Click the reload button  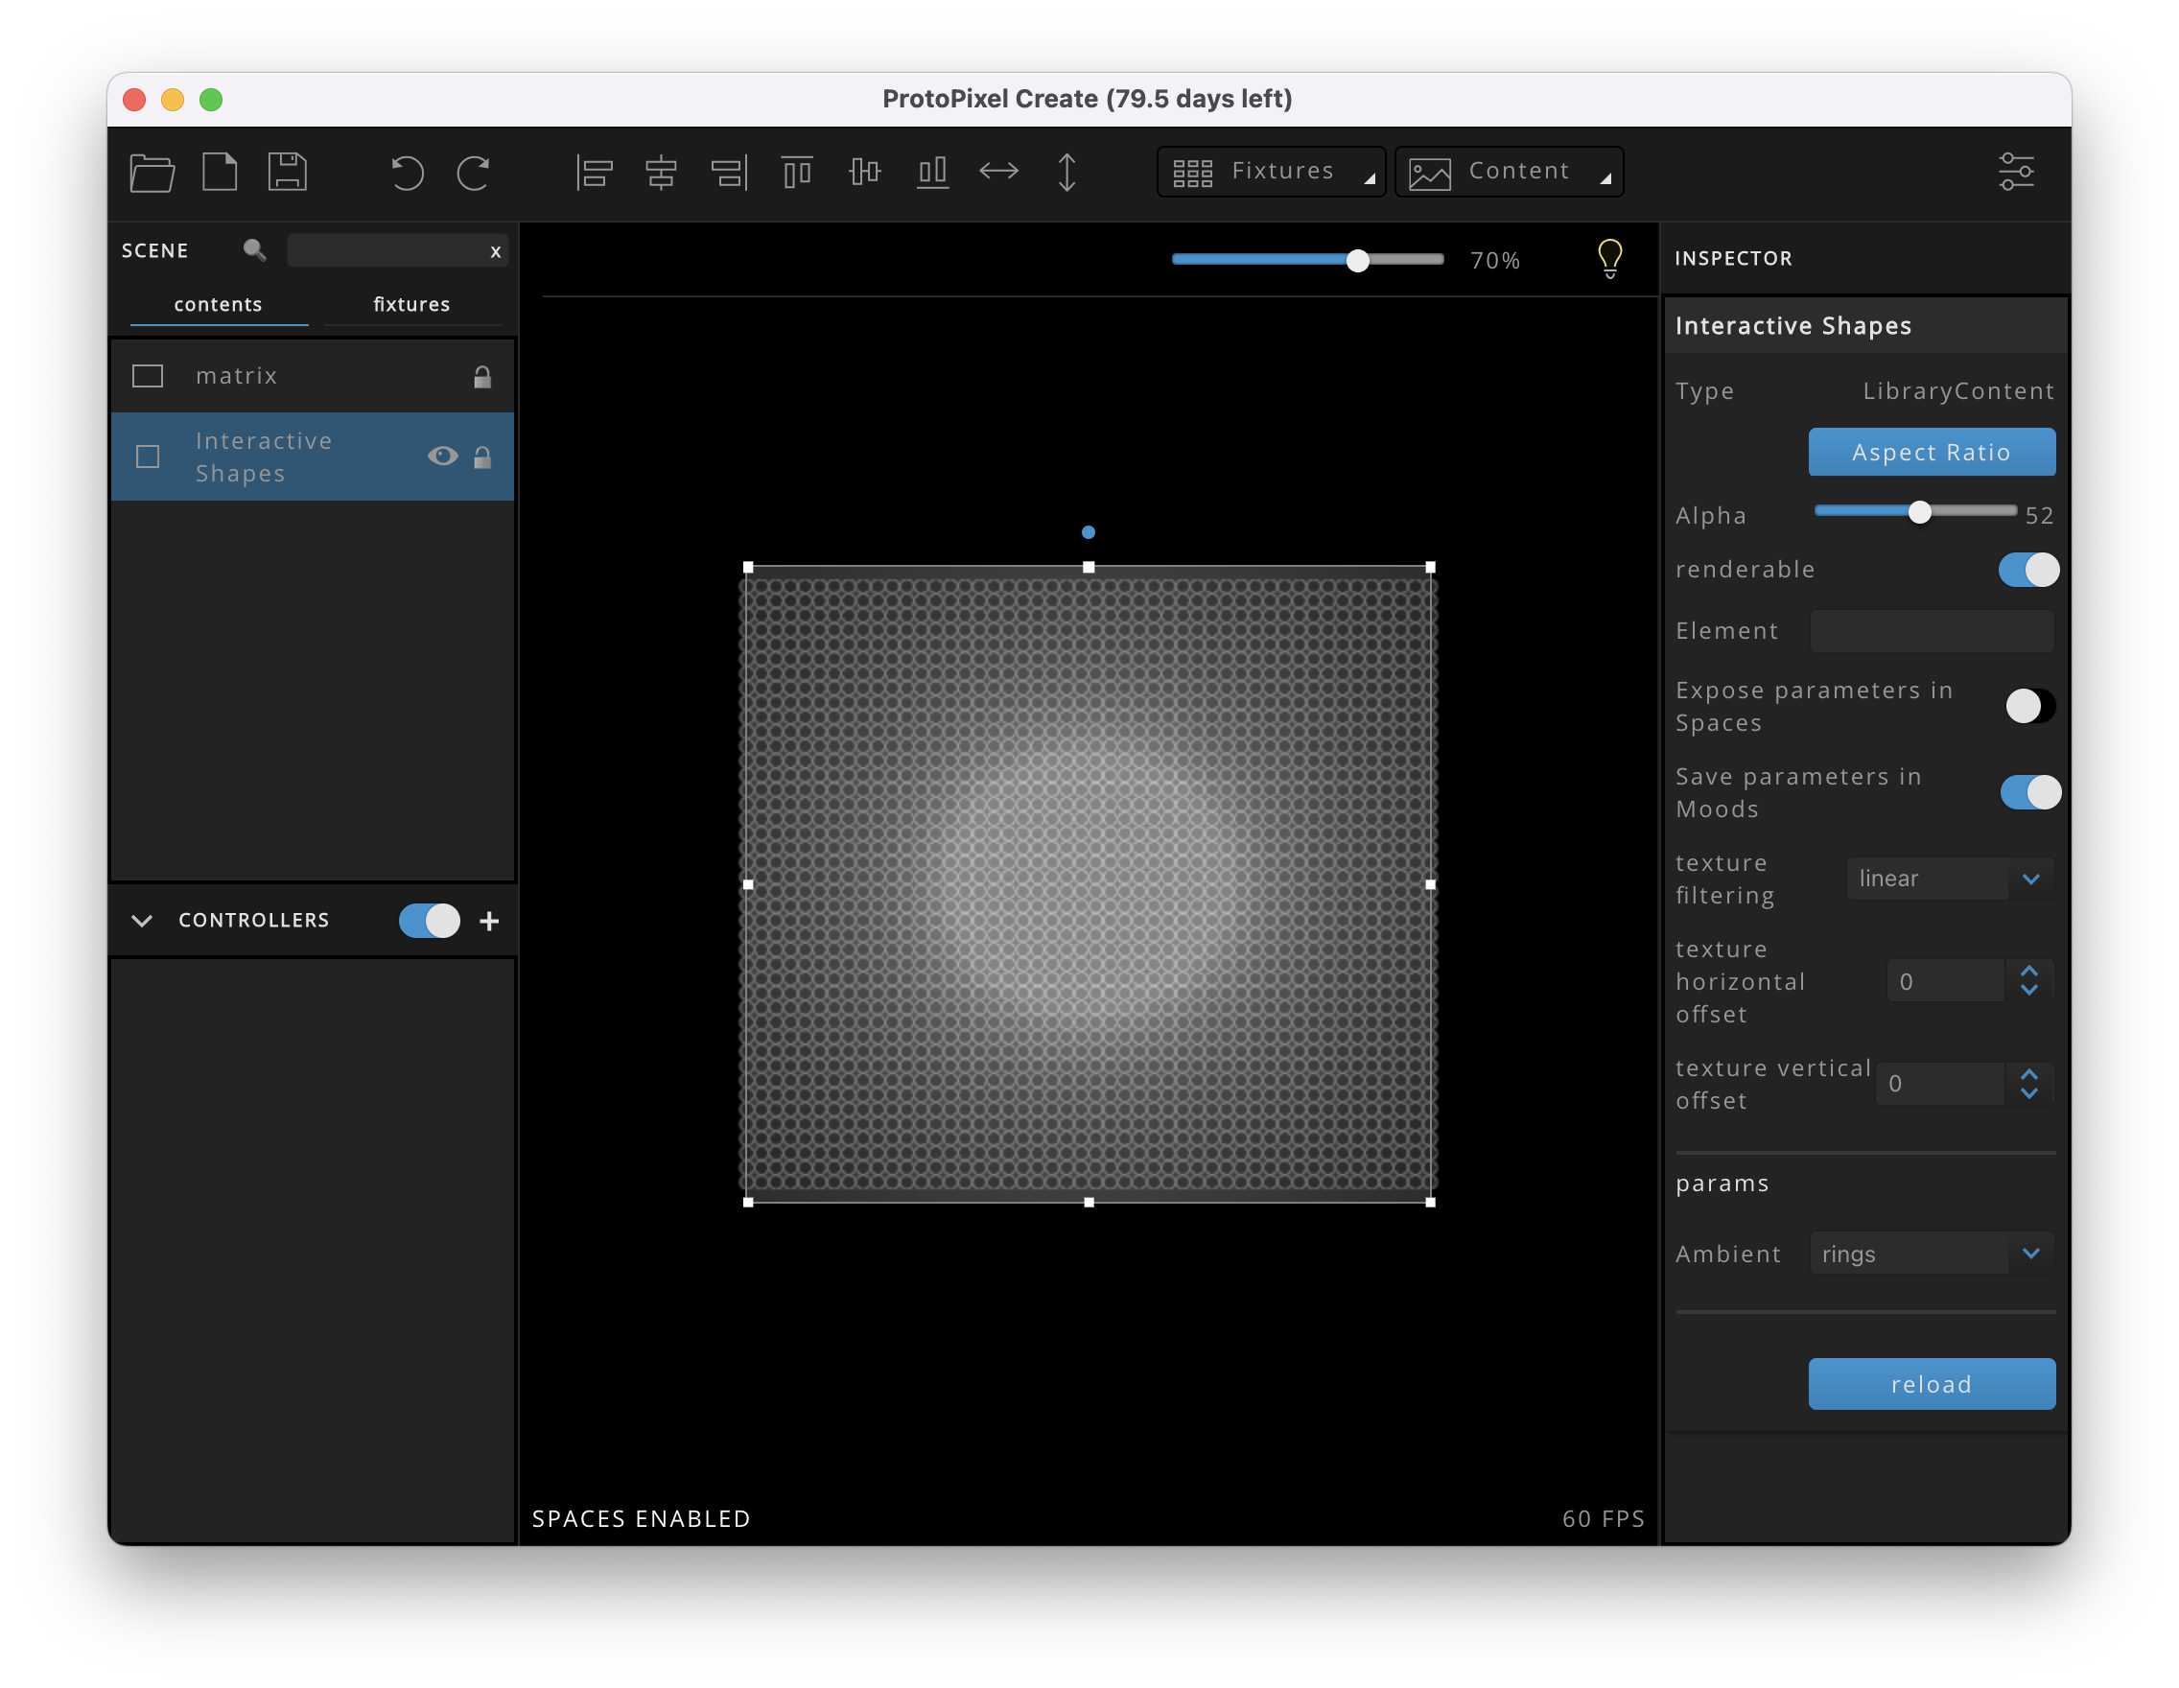point(1932,1384)
